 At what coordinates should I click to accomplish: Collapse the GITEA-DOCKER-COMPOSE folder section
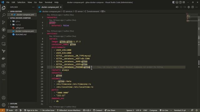click(22, 18)
